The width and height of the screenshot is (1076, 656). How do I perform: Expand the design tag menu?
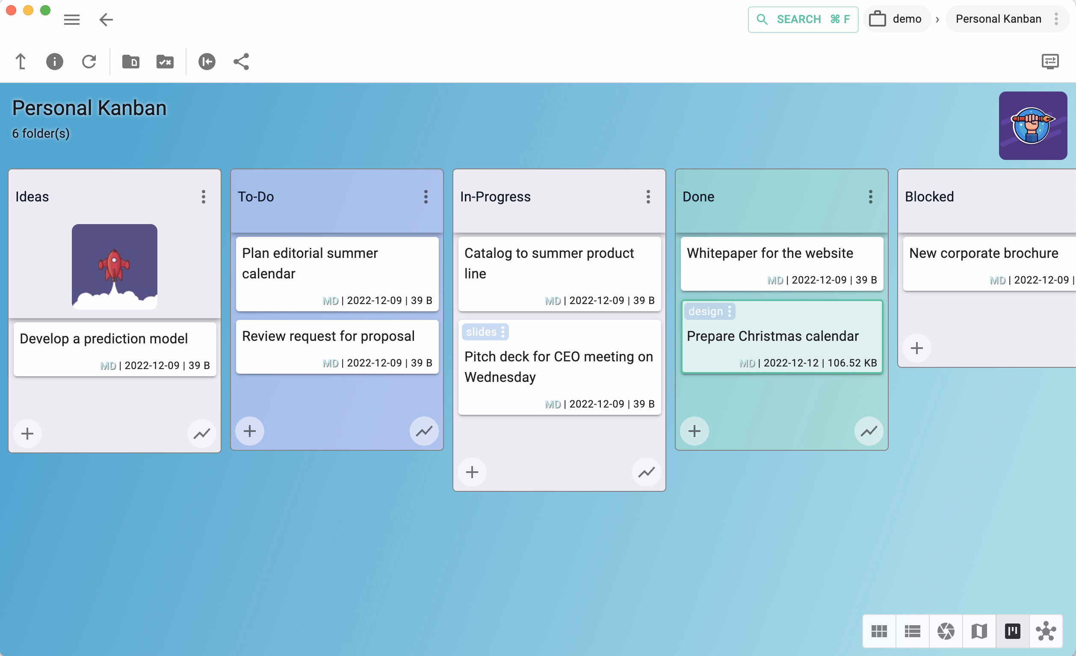click(x=729, y=311)
